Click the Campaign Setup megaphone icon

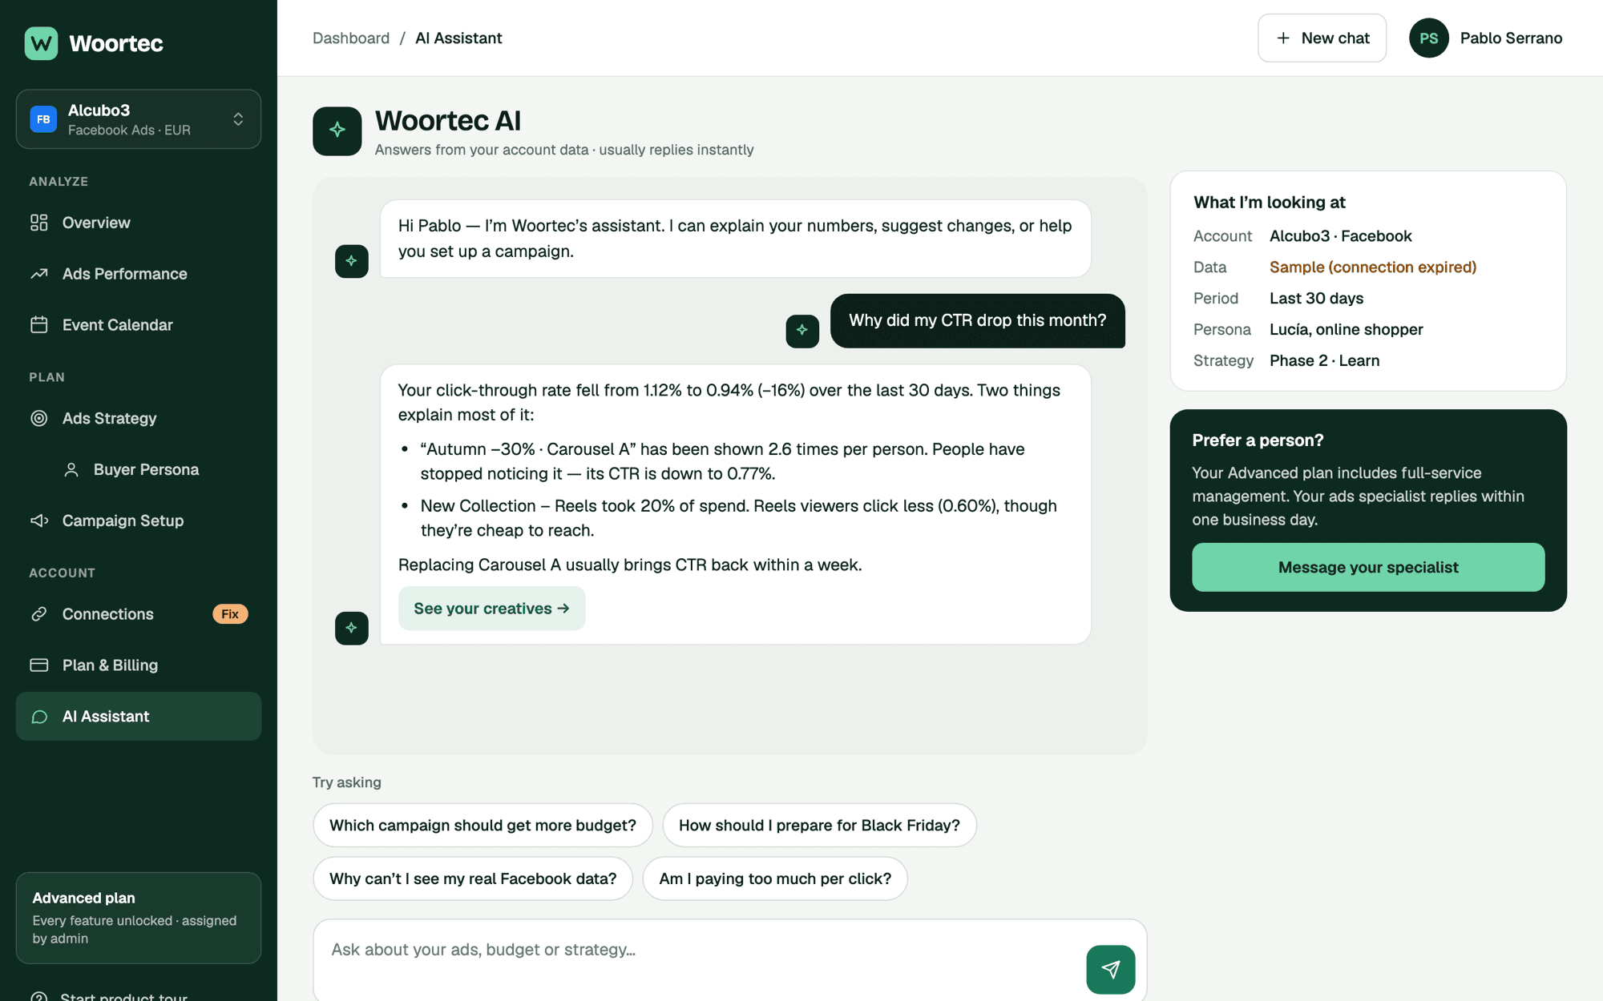pyautogui.click(x=39, y=521)
